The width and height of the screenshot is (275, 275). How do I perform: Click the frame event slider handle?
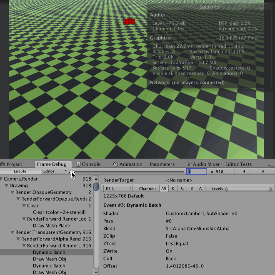tap(71, 172)
